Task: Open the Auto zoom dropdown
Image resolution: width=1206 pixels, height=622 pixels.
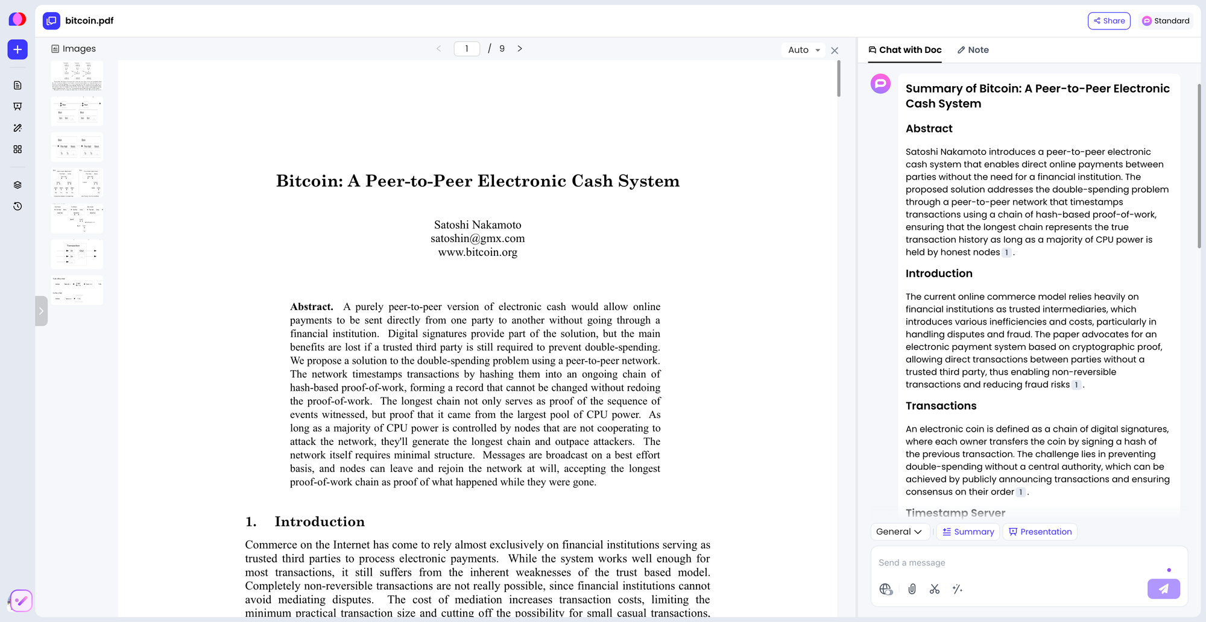Action: (804, 50)
